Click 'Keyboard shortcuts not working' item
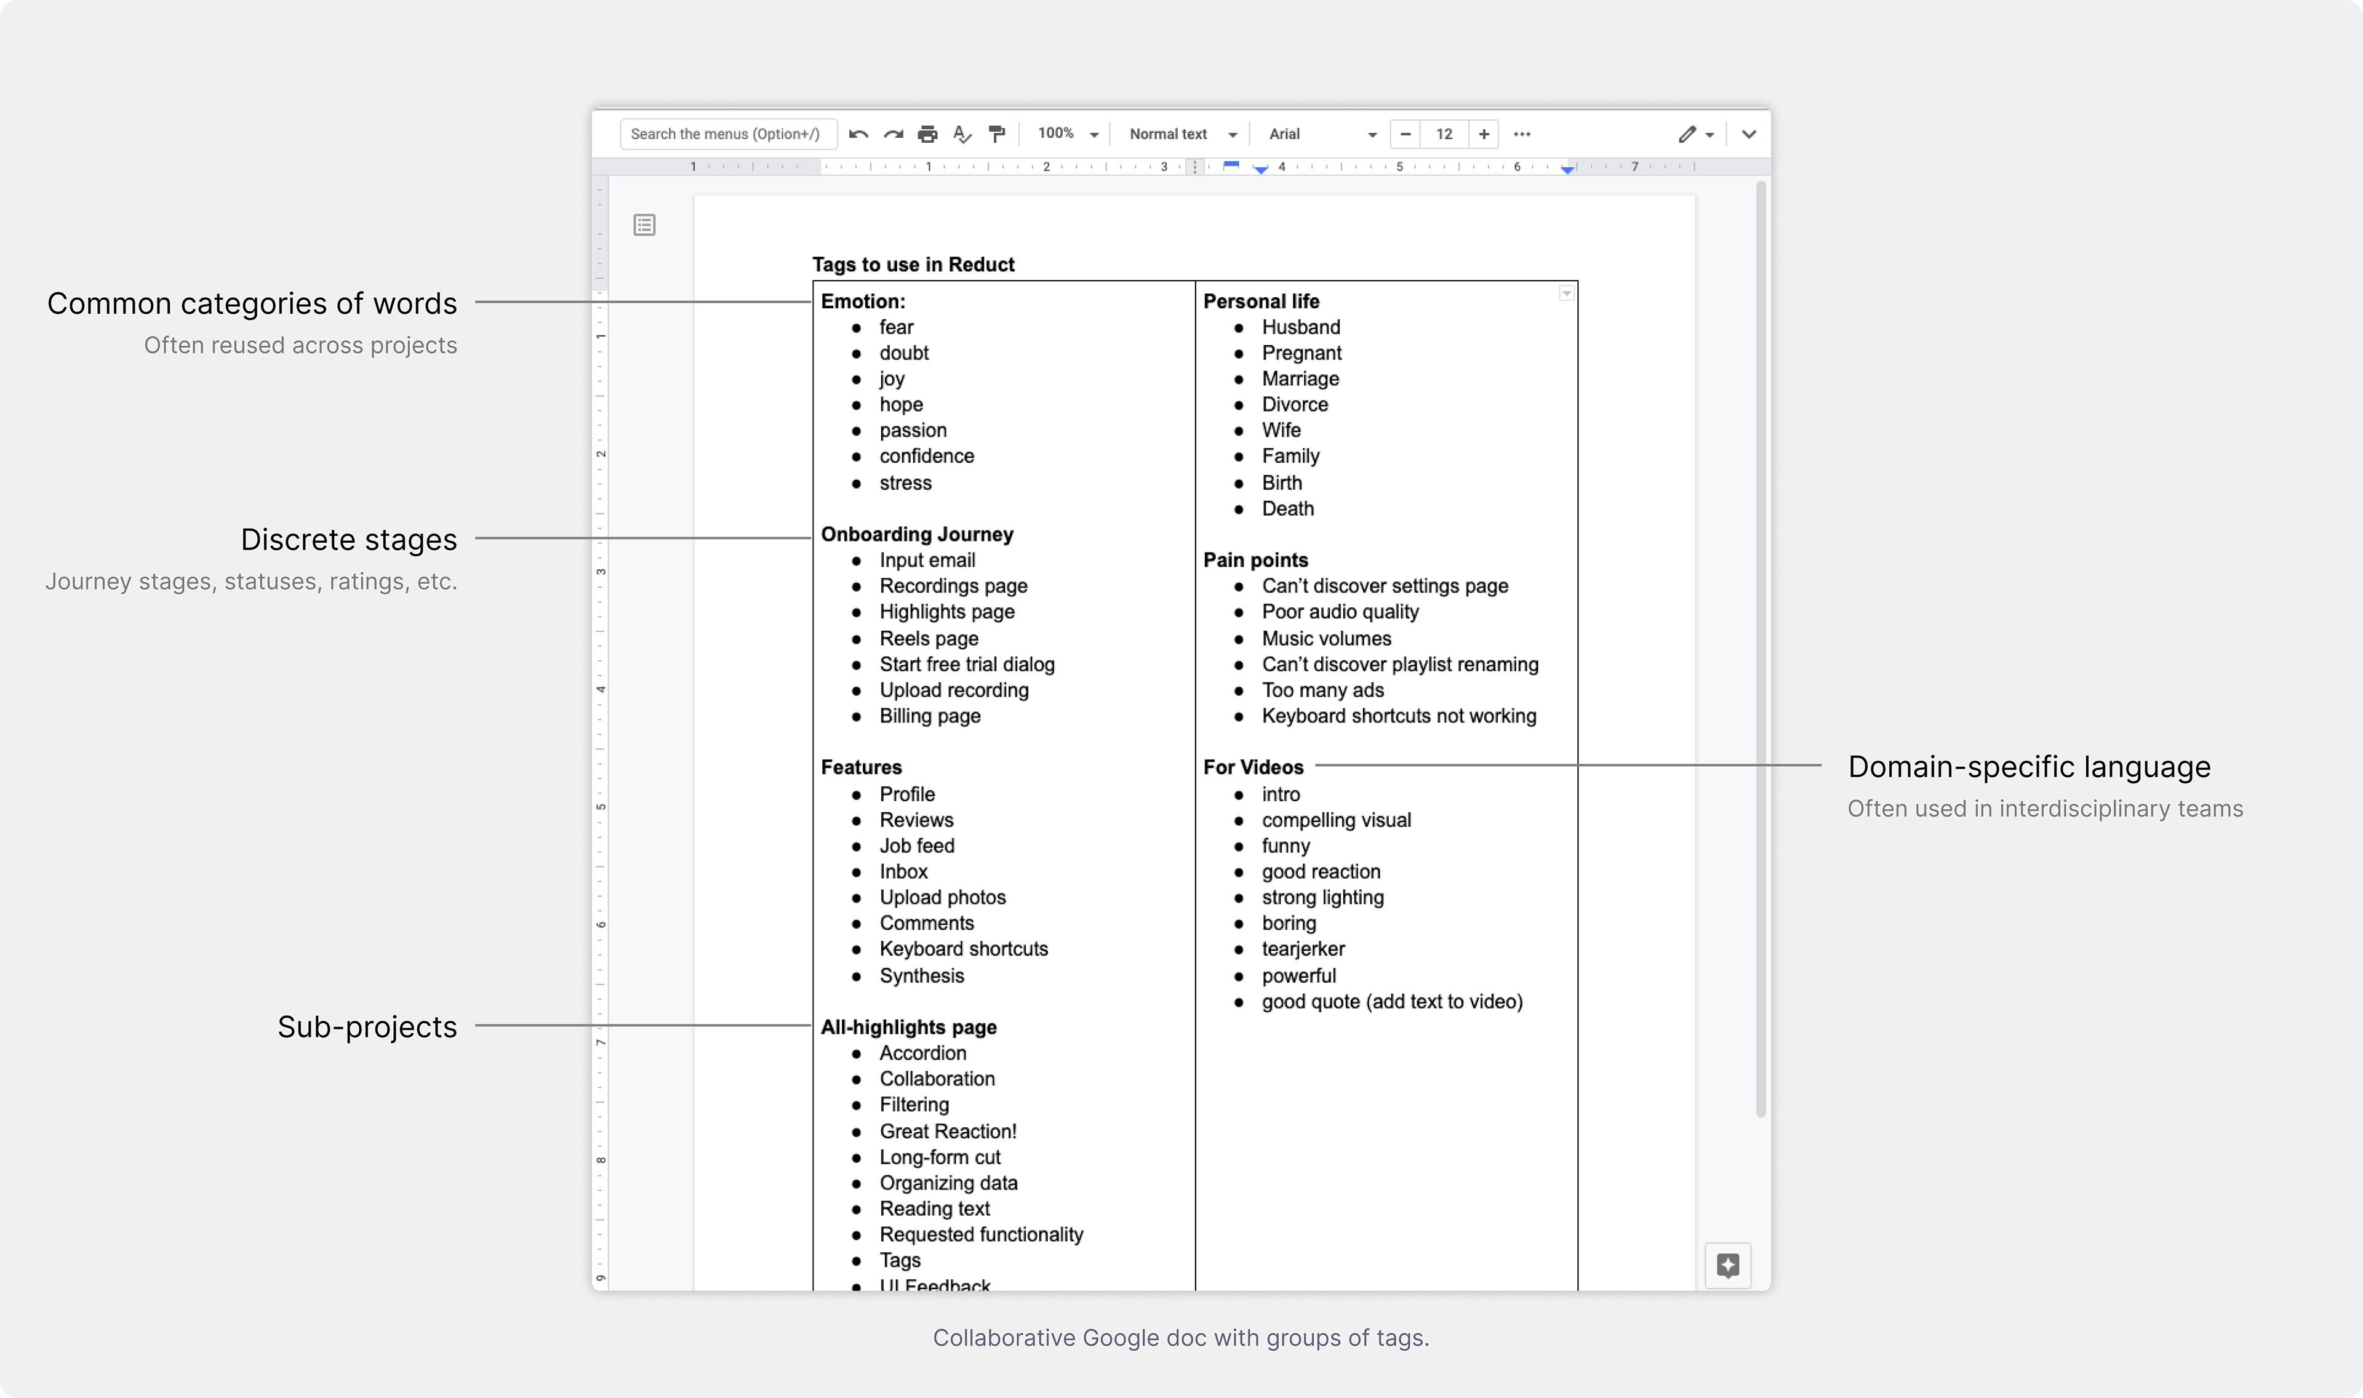This screenshot has width=2363, height=1398. 1399,716
